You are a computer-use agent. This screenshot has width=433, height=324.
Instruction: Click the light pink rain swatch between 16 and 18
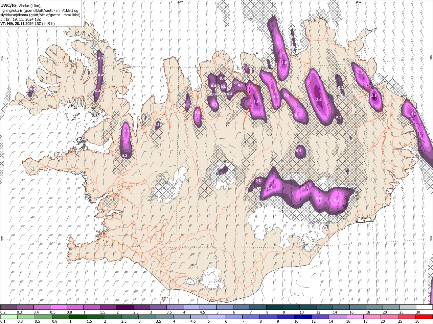tap(355, 317)
